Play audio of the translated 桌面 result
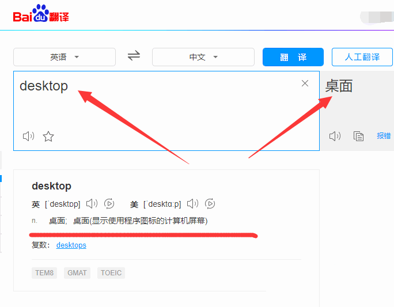394x307 pixels. pyautogui.click(x=335, y=136)
